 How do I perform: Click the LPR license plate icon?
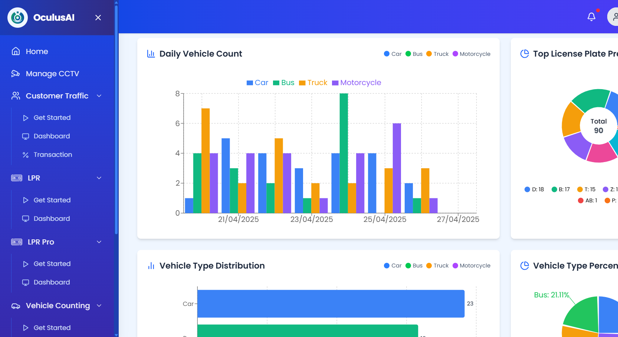(17, 178)
